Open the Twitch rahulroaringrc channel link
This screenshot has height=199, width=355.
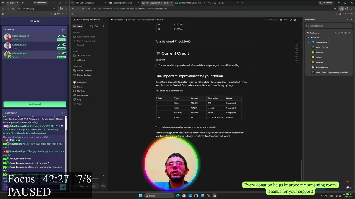click(x=19, y=44)
